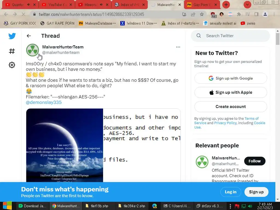Click Log in on the bottom banner
The width and height of the screenshot is (280, 210).
pyautogui.click(x=231, y=192)
